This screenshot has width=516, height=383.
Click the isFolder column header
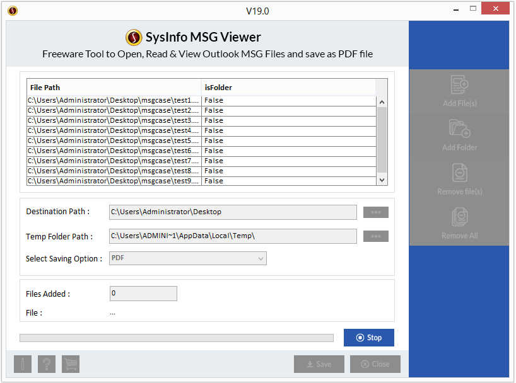[288, 88]
